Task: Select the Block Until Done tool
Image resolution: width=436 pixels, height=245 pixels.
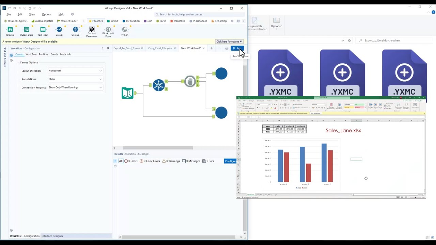Action: point(108,32)
